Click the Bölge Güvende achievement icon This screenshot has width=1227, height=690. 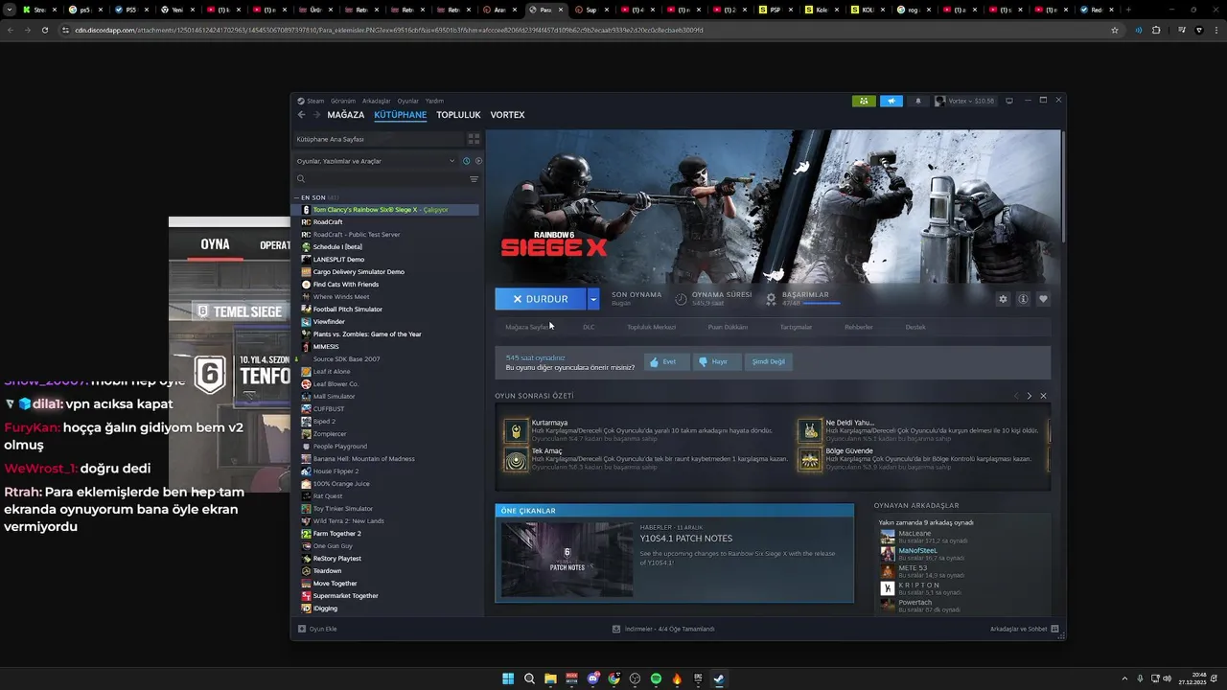[x=811, y=459]
